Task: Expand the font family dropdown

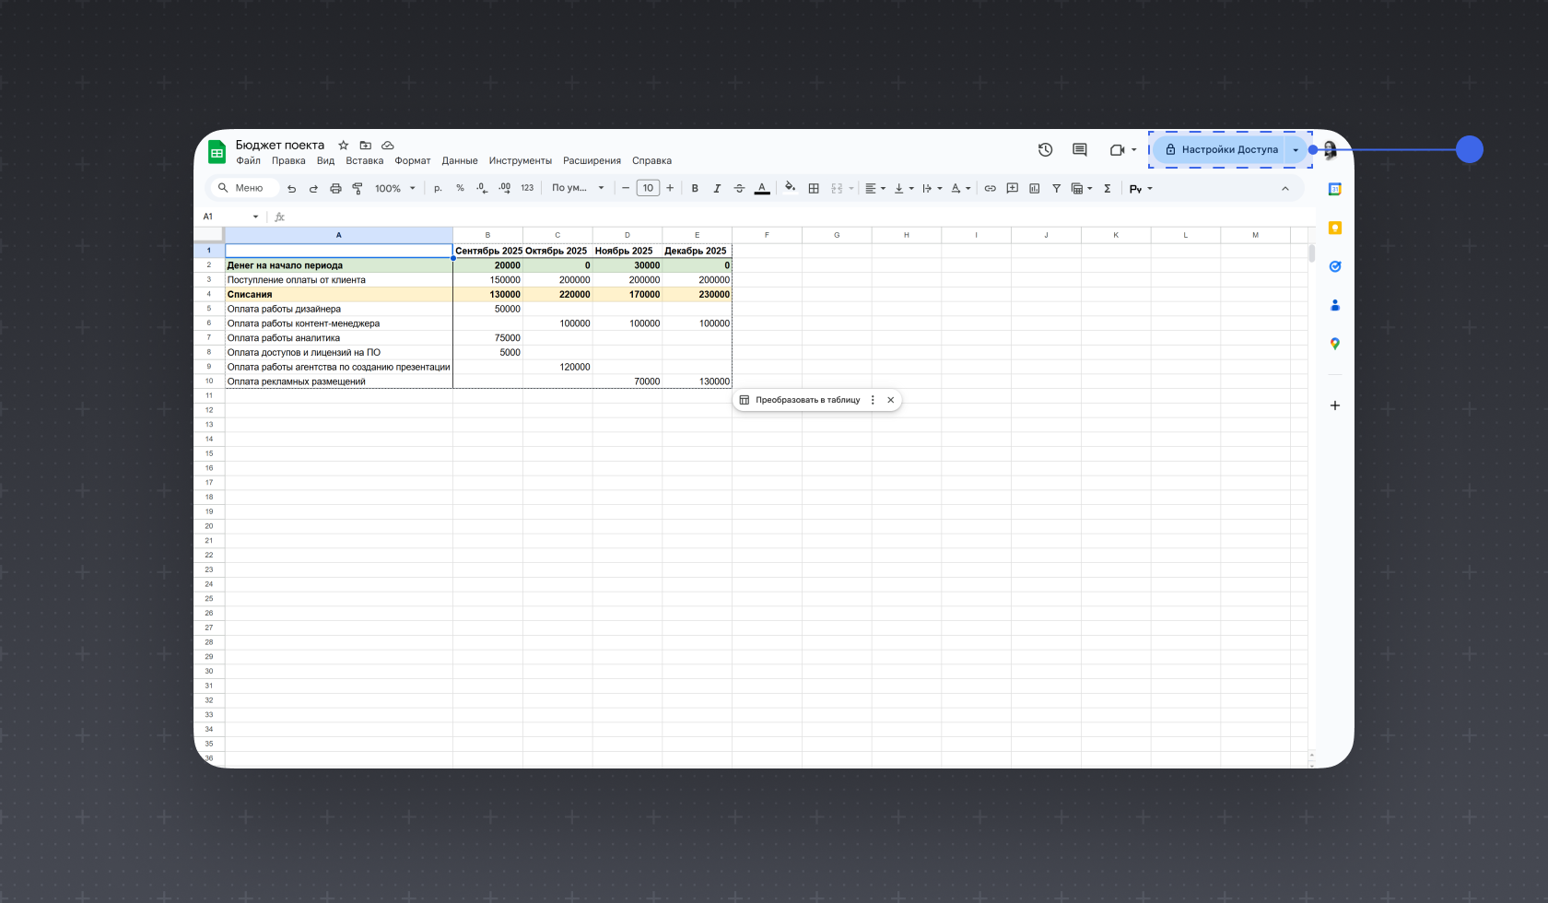Action: pyautogui.click(x=578, y=188)
